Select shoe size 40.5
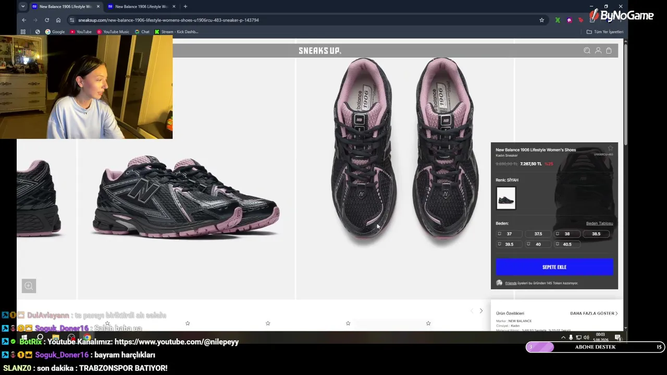 point(567,244)
